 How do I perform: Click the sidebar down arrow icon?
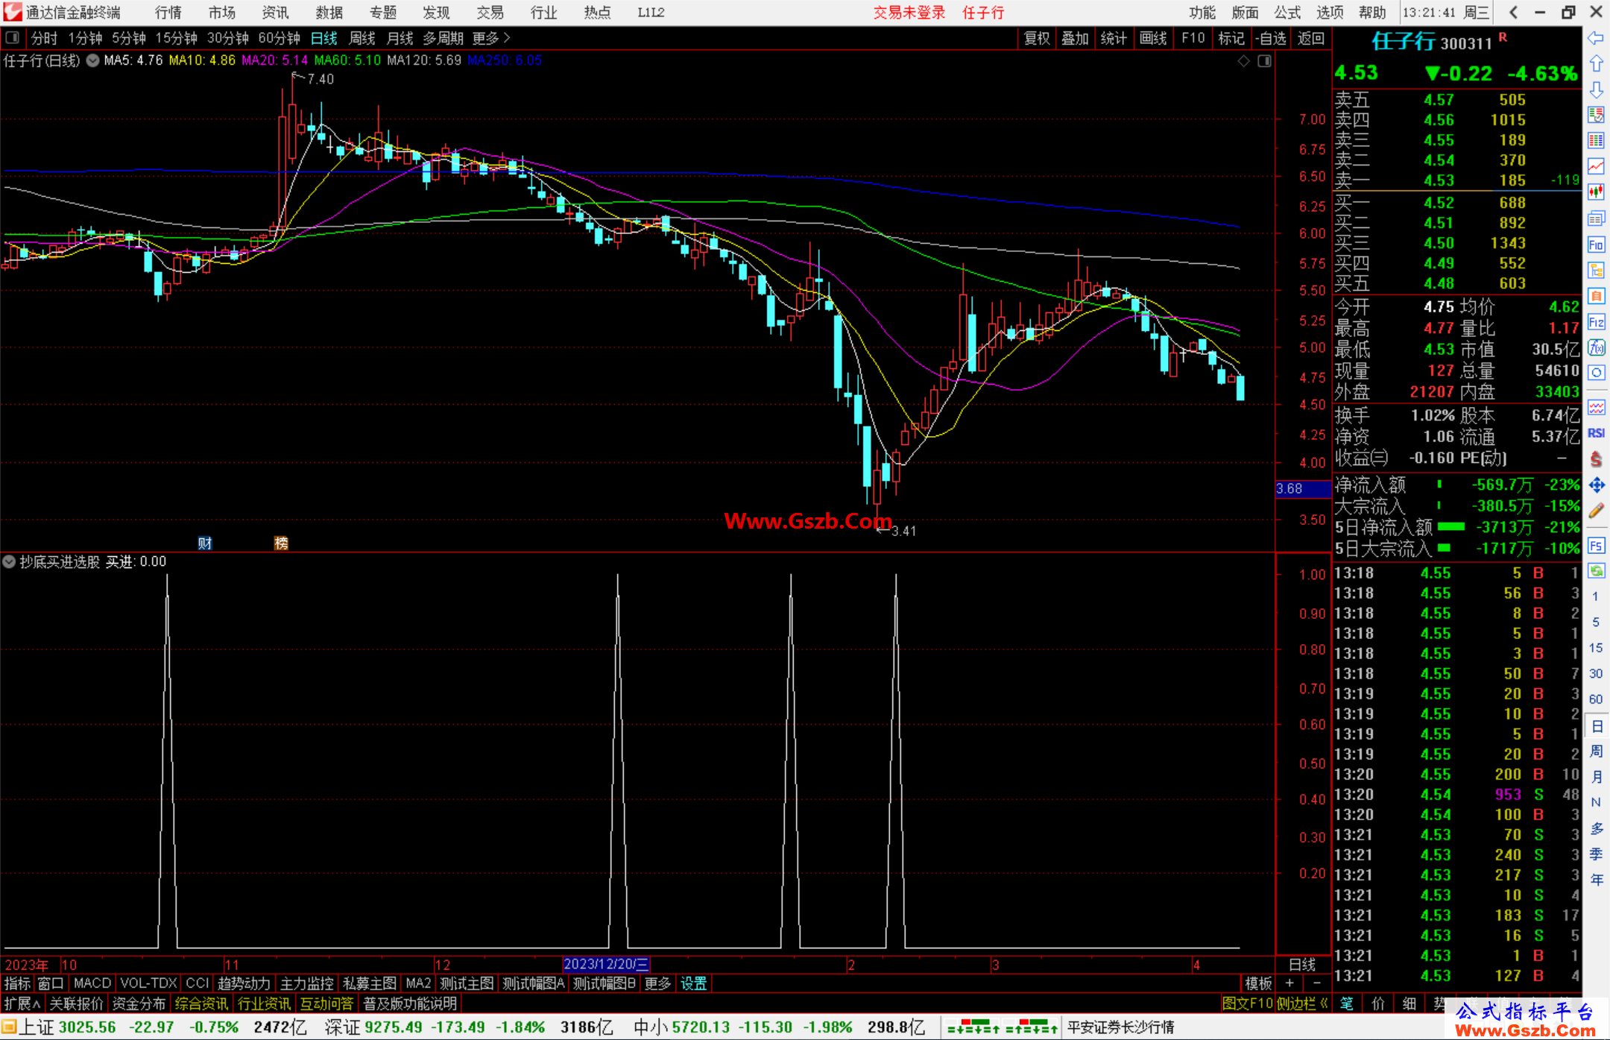(x=1596, y=89)
